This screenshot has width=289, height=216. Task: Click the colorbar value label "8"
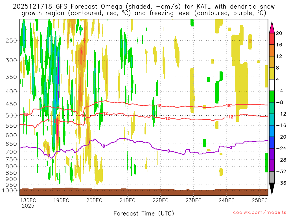pos(278,68)
